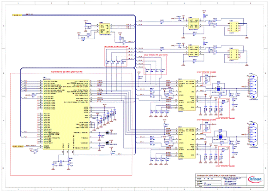The image size is (269, 193).
Task: Select the top 10-pin header connector
Action: pyautogui.click(x=234, y=27)
